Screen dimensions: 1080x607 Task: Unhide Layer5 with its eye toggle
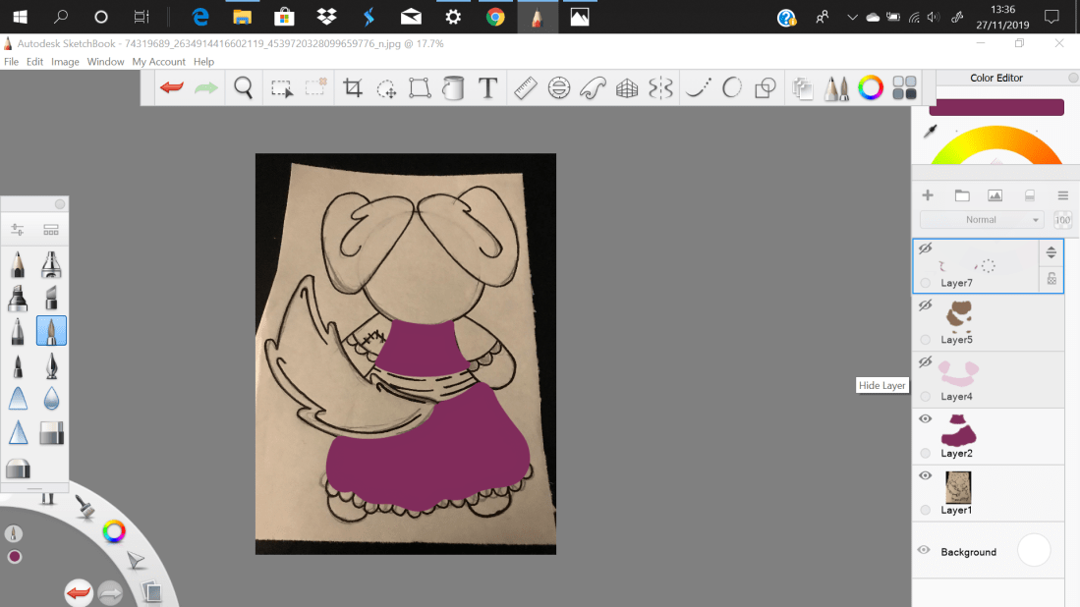(925, 305)
